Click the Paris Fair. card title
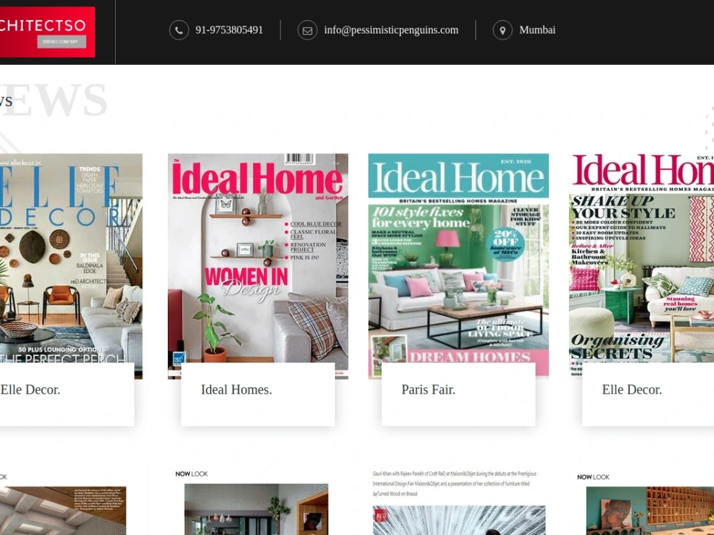The image size is (714, 535). [x=428, y=390]
